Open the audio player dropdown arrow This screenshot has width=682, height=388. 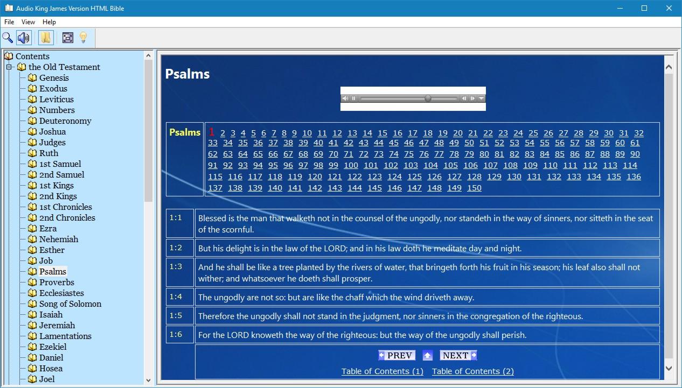(482, 98)
